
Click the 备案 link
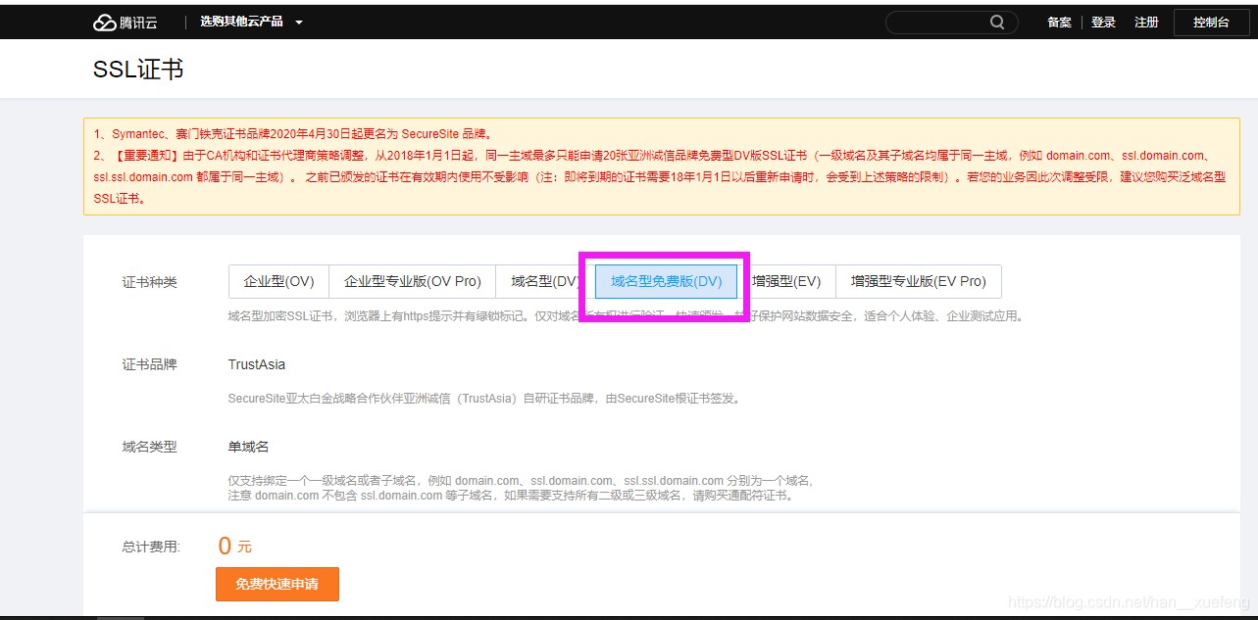pos(1059,21)
